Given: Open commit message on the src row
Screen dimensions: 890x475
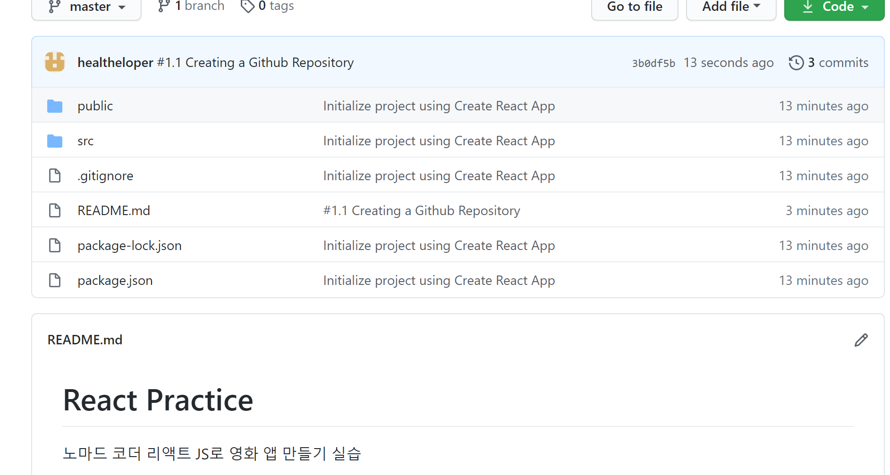Looking at the screenshot, I should [439, 141].
